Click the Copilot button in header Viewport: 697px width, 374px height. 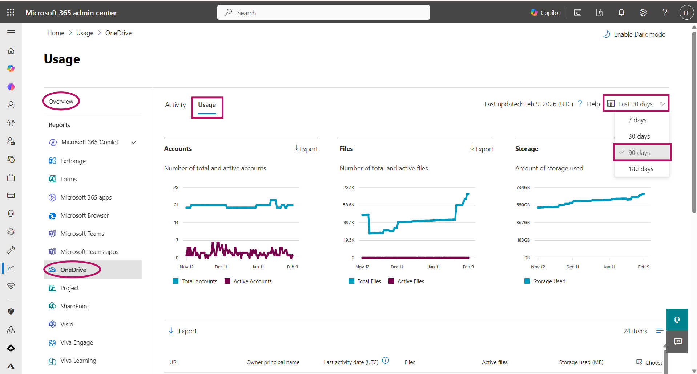click(x=545, y=13)
